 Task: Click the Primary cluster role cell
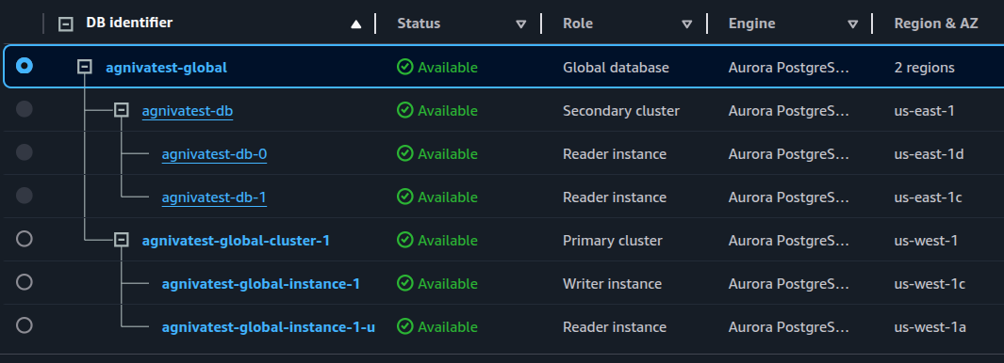tap(613, 241)
